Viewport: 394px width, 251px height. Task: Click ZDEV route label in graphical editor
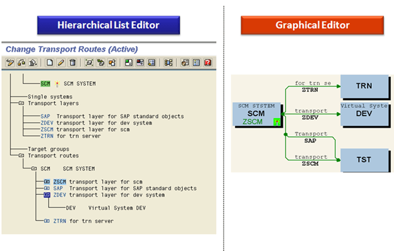310,117
